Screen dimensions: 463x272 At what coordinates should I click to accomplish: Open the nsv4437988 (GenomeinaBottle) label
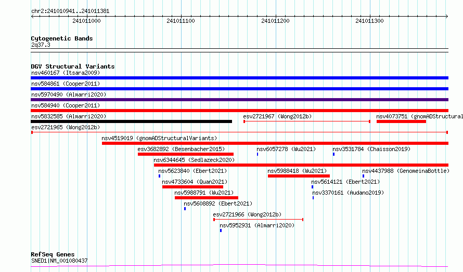click(406, 171)
